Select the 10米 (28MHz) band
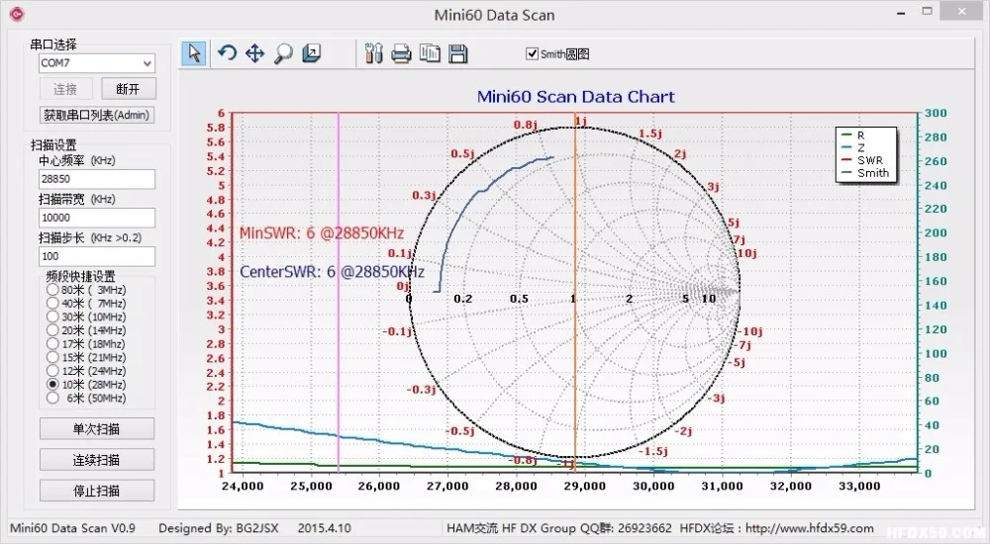The image size is (990, 544). click(52, 385)
